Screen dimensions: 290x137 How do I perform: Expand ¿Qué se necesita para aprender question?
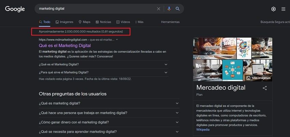(x=109, y=132)
